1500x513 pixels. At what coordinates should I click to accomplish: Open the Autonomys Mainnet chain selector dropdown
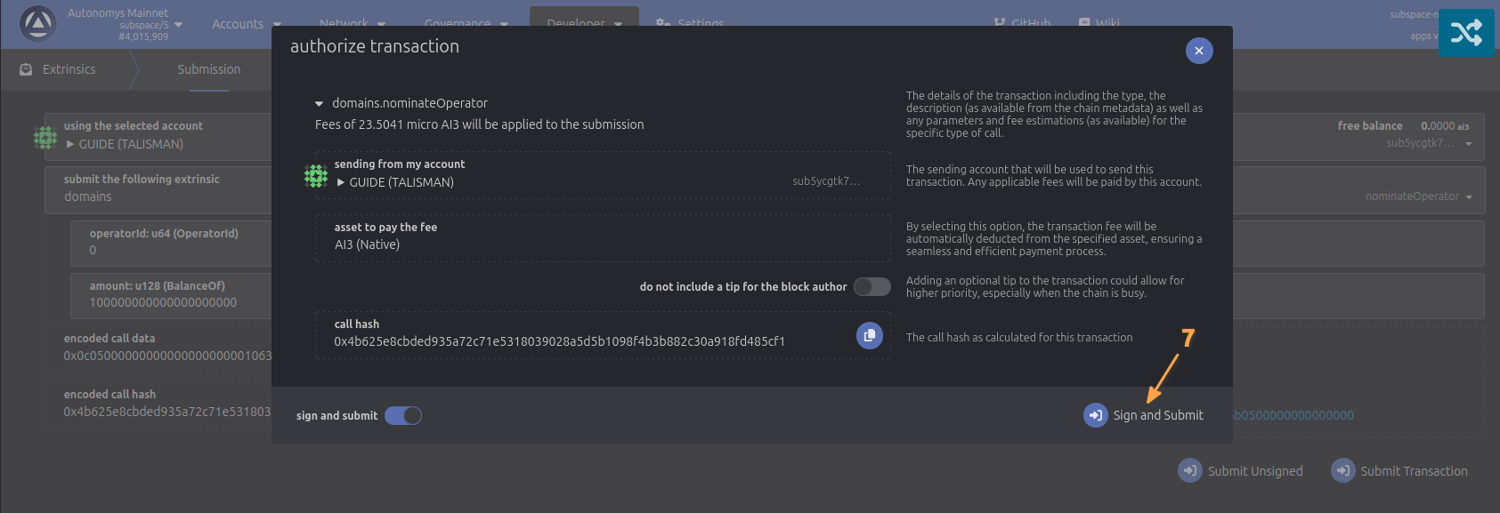point(178,25)
